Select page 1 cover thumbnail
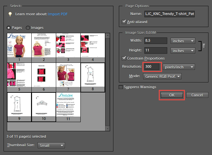The width and height of the screenshot is (212, 155). (19, 45)
